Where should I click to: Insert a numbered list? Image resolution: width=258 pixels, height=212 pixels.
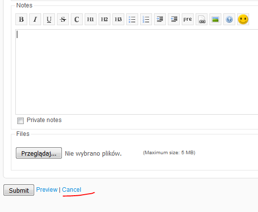[x=146, y=19]
